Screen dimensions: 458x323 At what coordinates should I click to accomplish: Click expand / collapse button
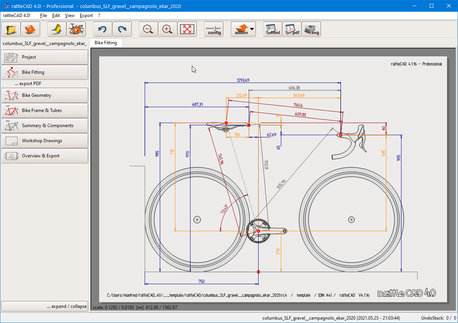[45, 306]
